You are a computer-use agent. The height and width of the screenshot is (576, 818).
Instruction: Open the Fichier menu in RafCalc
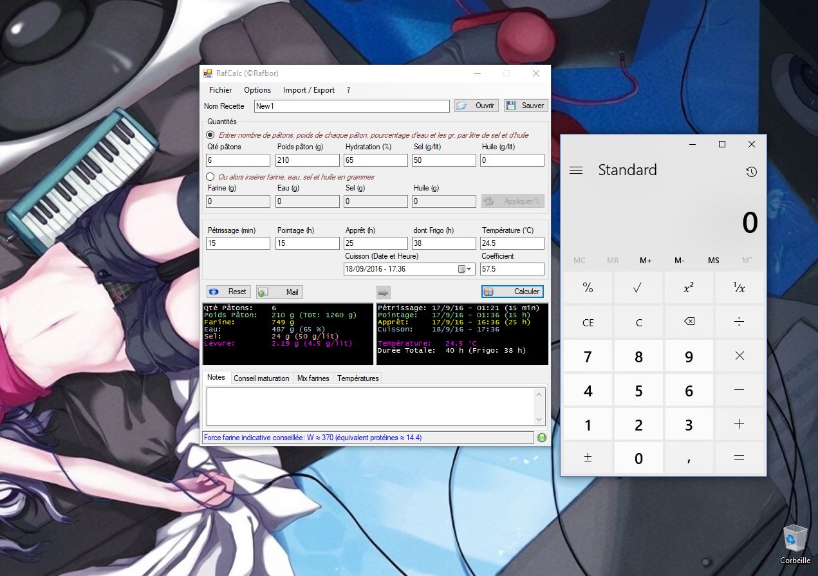coord(220,90)
